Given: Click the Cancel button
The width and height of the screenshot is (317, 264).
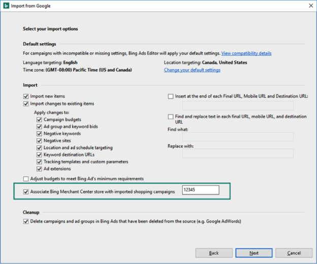Looking at the screenshot, I should (x=294, y=253).
